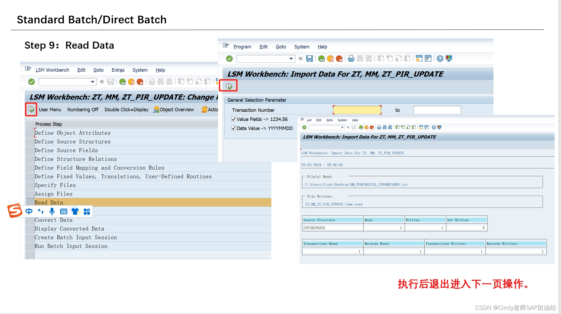
Task: Toggle Numbering Off in the workbench toolbar
Action: (83, 110)
